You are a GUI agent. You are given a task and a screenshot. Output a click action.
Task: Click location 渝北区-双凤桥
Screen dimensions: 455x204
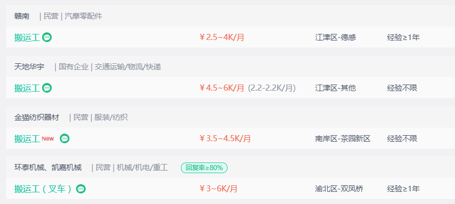pos(339,189)
